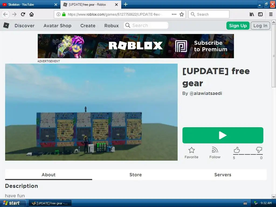
Task: Bookmark this page with the star icon
Action: point(182,14)
